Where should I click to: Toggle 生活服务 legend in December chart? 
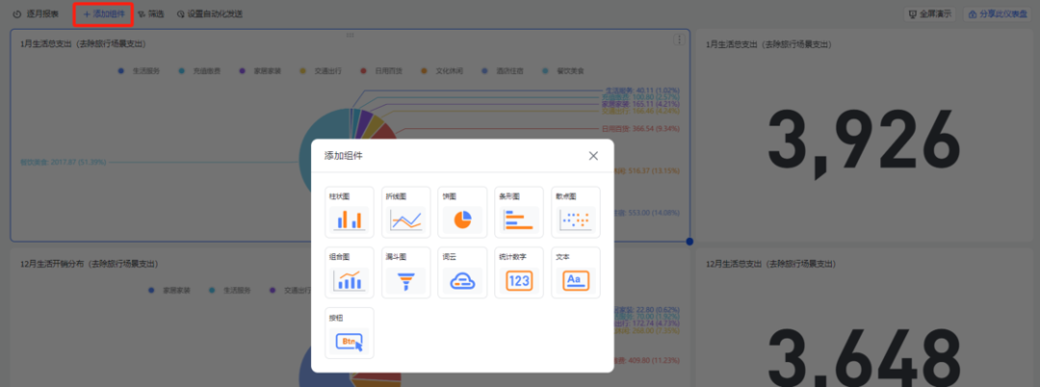pos(229,291)
